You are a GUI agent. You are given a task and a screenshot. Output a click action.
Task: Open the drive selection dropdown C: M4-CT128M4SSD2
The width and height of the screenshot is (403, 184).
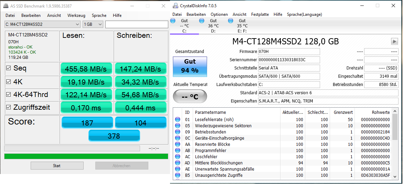point(42,24)
